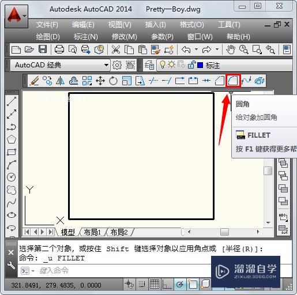Select the Array tool
This screenshot has width=297, height=295.
point(87,81)
